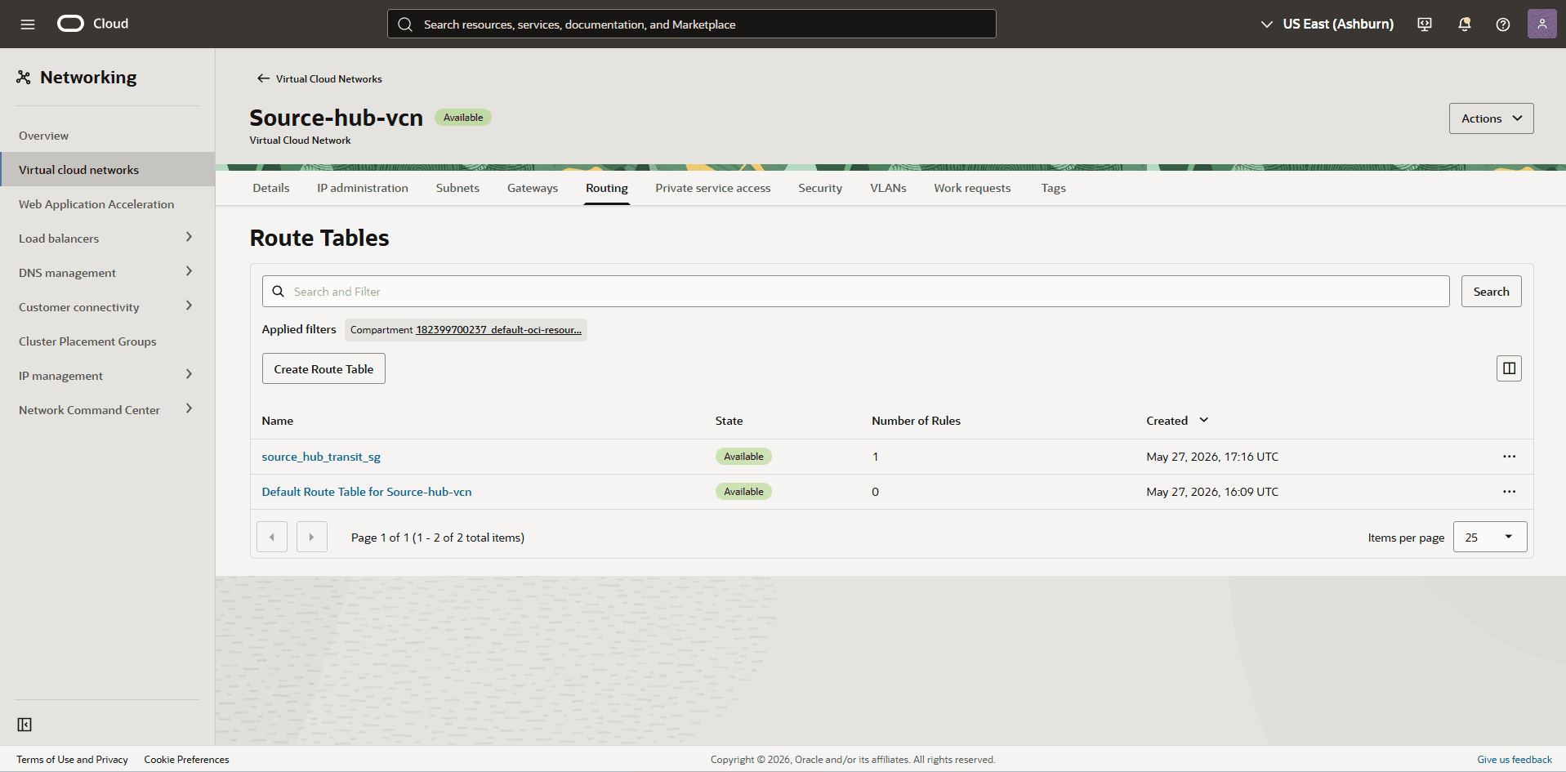Click the State column header
1566x772 pixels.
click(x=729, y=421)
